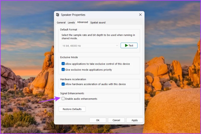Play the Test sound
This screenshot has width=201, height=134.
pos(129,45)
